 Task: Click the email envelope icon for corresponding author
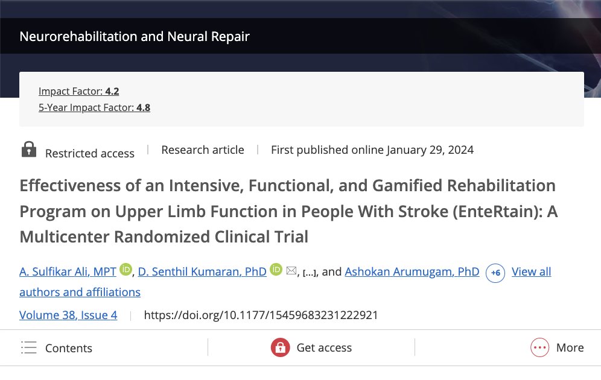[x=291, y=271]
